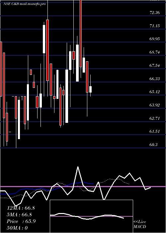Click the 72.36 price axis label
This screenshot has width=166, height=233.
pos(155,13)
